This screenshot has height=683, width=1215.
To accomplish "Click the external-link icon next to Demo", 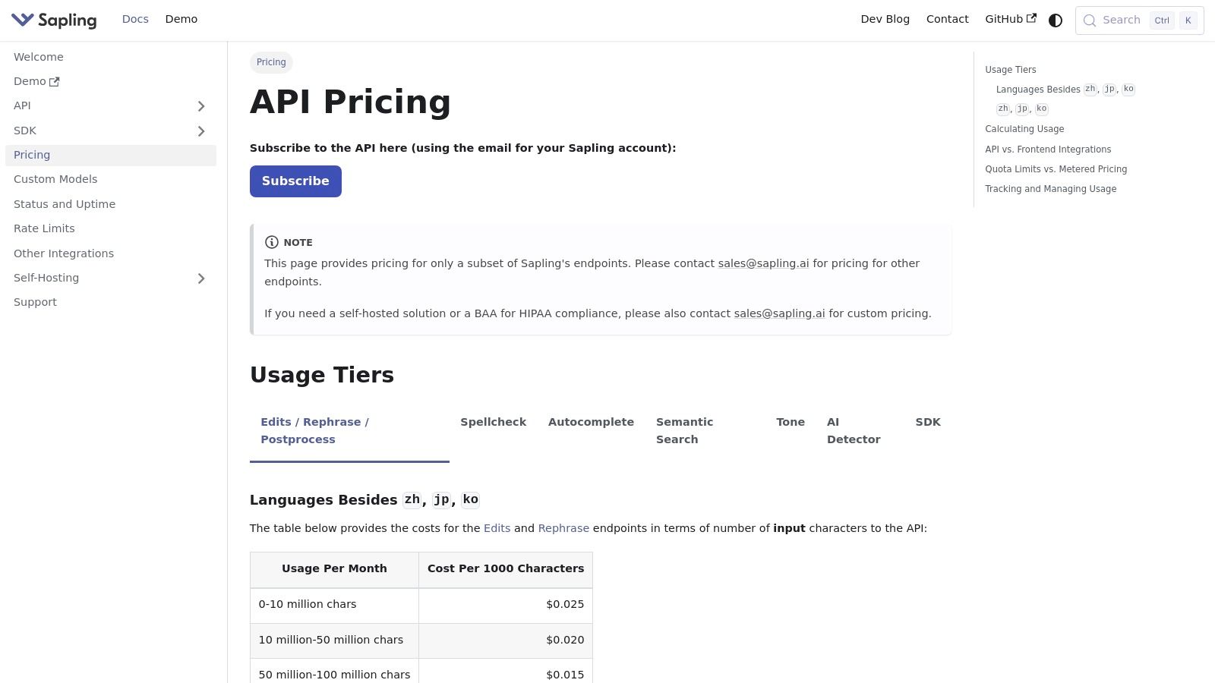I will coord(55,80).
